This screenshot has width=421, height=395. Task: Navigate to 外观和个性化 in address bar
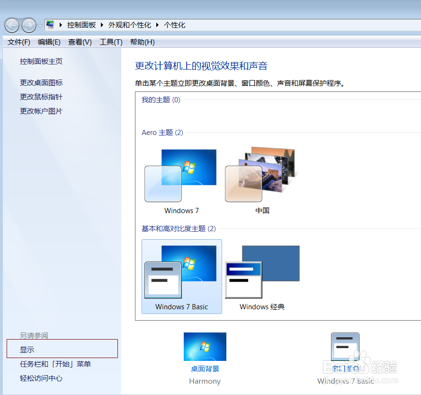(130, 25)
